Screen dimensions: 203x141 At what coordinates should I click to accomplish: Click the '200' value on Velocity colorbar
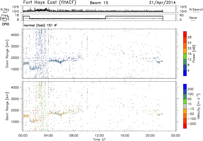[x=191, y=89]
